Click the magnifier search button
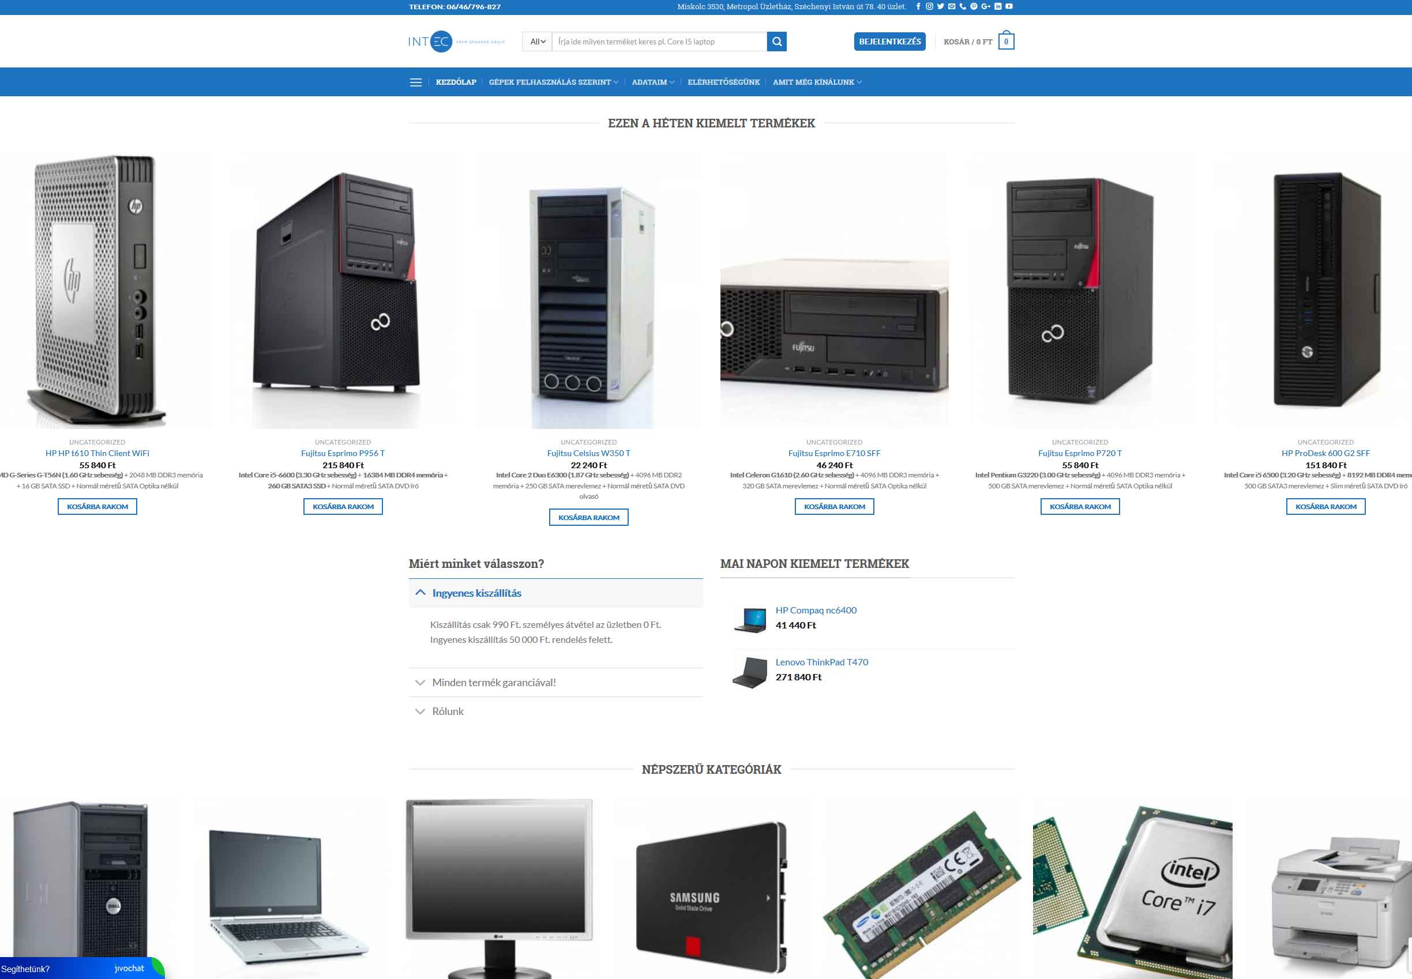Image resolution: width=1412 pixels, height=979 pixels. 776,42
